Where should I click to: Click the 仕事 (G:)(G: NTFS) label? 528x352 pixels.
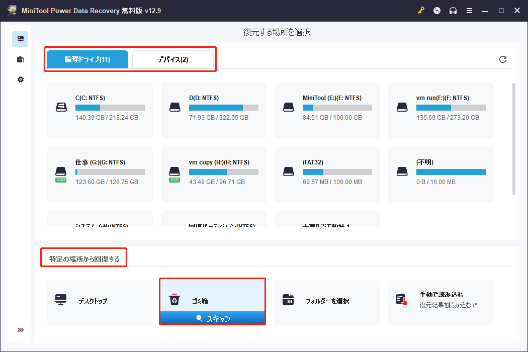[101, 162]
